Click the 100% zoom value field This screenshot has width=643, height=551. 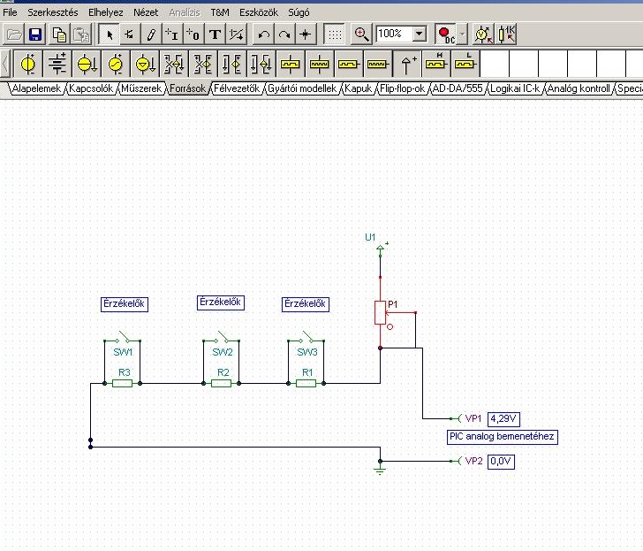pyautogui.click(x=394, y=34)
